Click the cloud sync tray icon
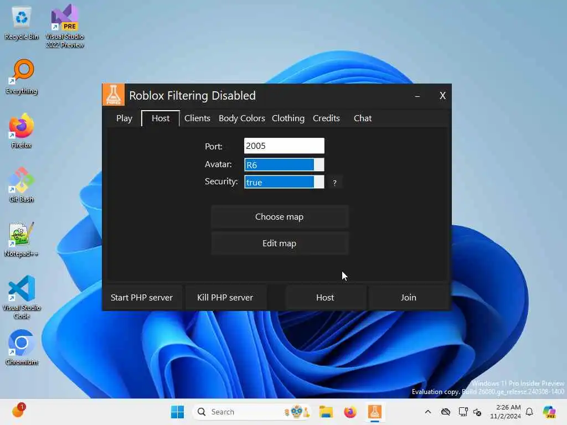The height and width of the screenshot is (425, 567). pos(446,412)
